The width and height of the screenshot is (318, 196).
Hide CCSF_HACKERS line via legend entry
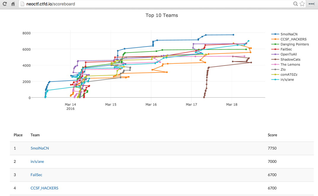pyautogui.click(x=293, y=39)
